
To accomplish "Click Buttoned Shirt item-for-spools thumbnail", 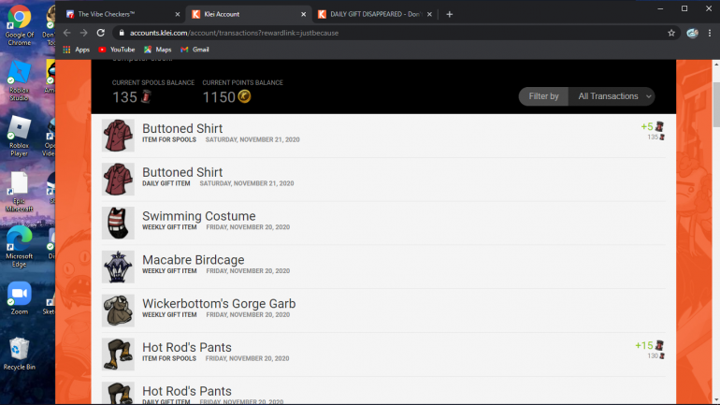I will 118,136.
